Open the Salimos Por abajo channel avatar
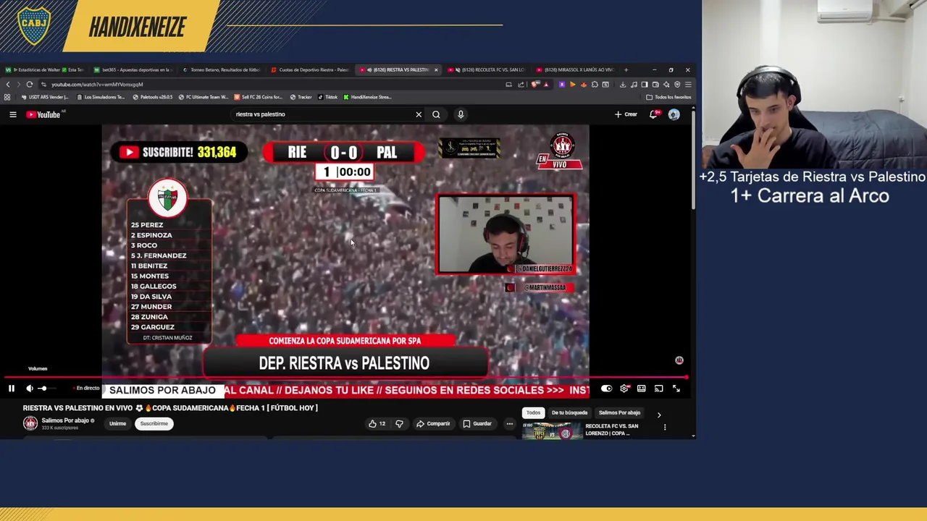The image size is (927, 521). (30, 423)
